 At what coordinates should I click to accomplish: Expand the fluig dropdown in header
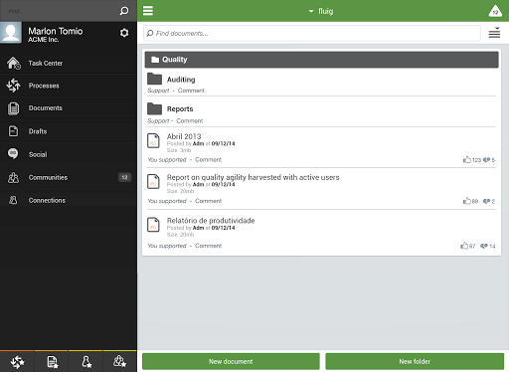pyautogui.click(x=321, y=11)
